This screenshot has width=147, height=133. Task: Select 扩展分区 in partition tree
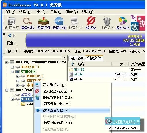[29, 71]
